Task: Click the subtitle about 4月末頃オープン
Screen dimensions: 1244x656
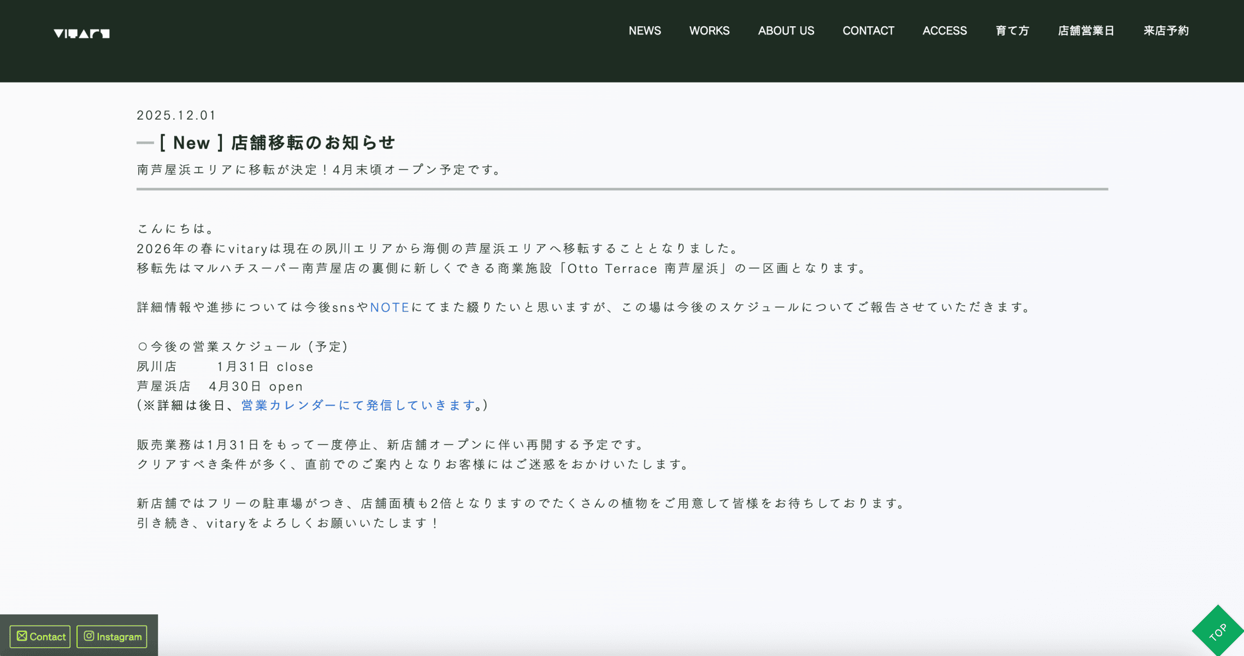Action: 319,170
